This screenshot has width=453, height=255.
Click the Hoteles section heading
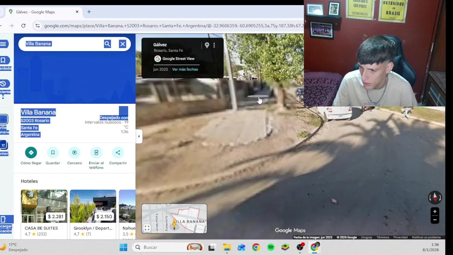tap(29, 181)
